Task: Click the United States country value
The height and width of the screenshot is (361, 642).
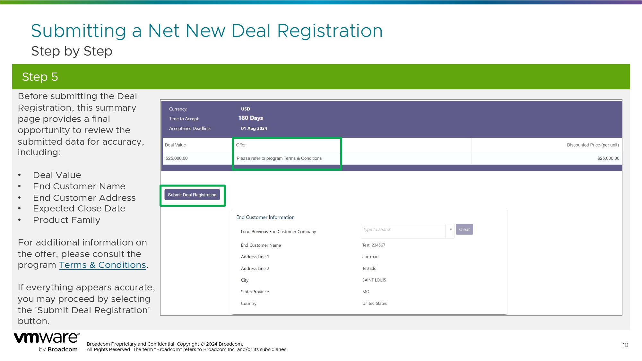Action: 374,304
